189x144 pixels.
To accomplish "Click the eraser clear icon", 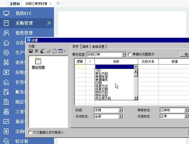I will [x=49, y=51].
